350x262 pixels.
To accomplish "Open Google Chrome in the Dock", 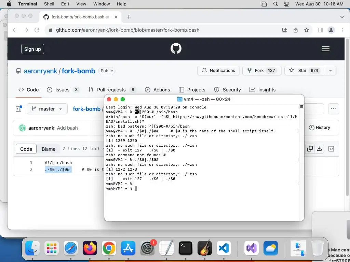I will point(109,248).
